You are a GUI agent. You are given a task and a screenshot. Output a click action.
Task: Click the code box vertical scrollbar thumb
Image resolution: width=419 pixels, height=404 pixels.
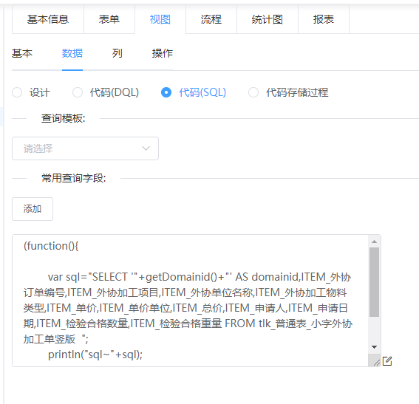(x=374, y=282)
